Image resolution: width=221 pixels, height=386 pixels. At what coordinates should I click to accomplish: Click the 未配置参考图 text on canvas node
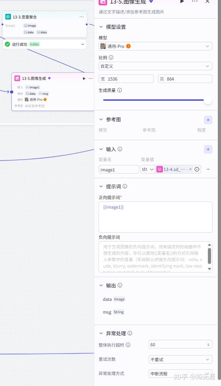(35, 106)
